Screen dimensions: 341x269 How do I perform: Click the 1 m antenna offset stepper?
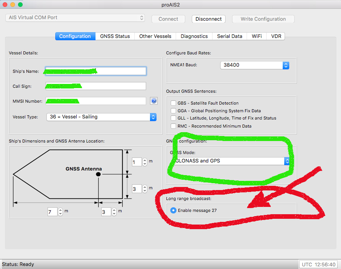(145, 162)
